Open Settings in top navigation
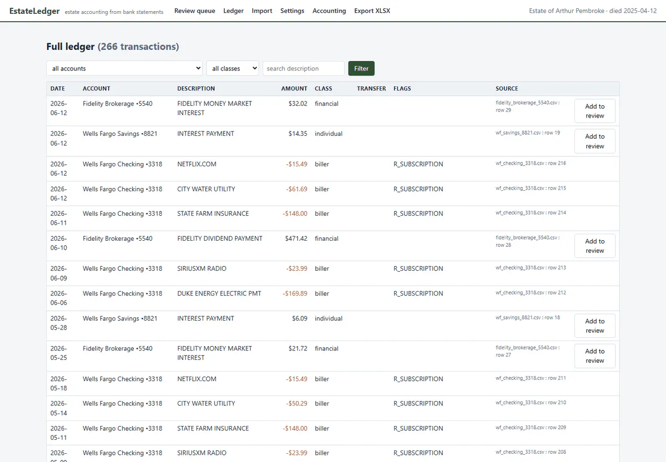Screen dimensions: 666x462 tap(292, 11)
